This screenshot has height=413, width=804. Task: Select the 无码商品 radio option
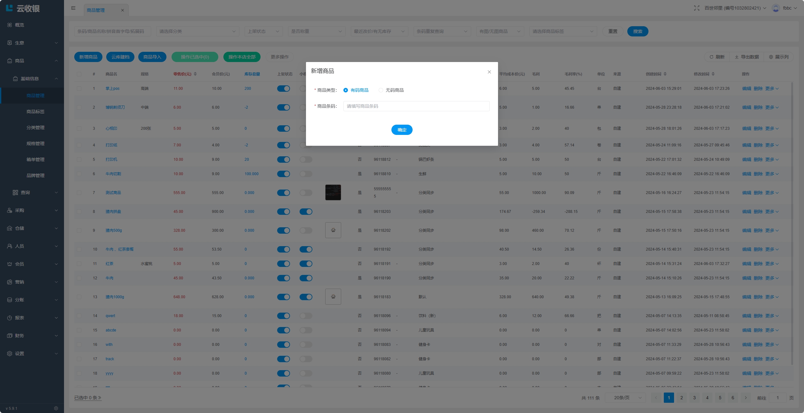click(381, 90)
